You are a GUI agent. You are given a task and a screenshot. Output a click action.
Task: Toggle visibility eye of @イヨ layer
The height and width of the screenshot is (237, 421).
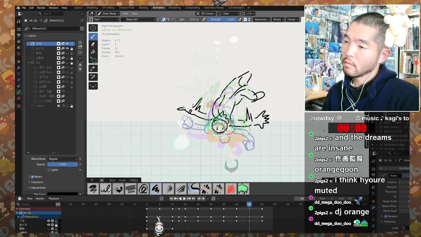click(67, 48)
